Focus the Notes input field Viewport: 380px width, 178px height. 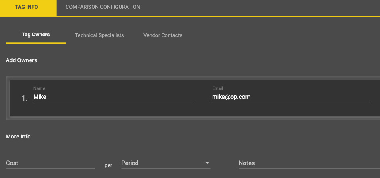(309, 163)
